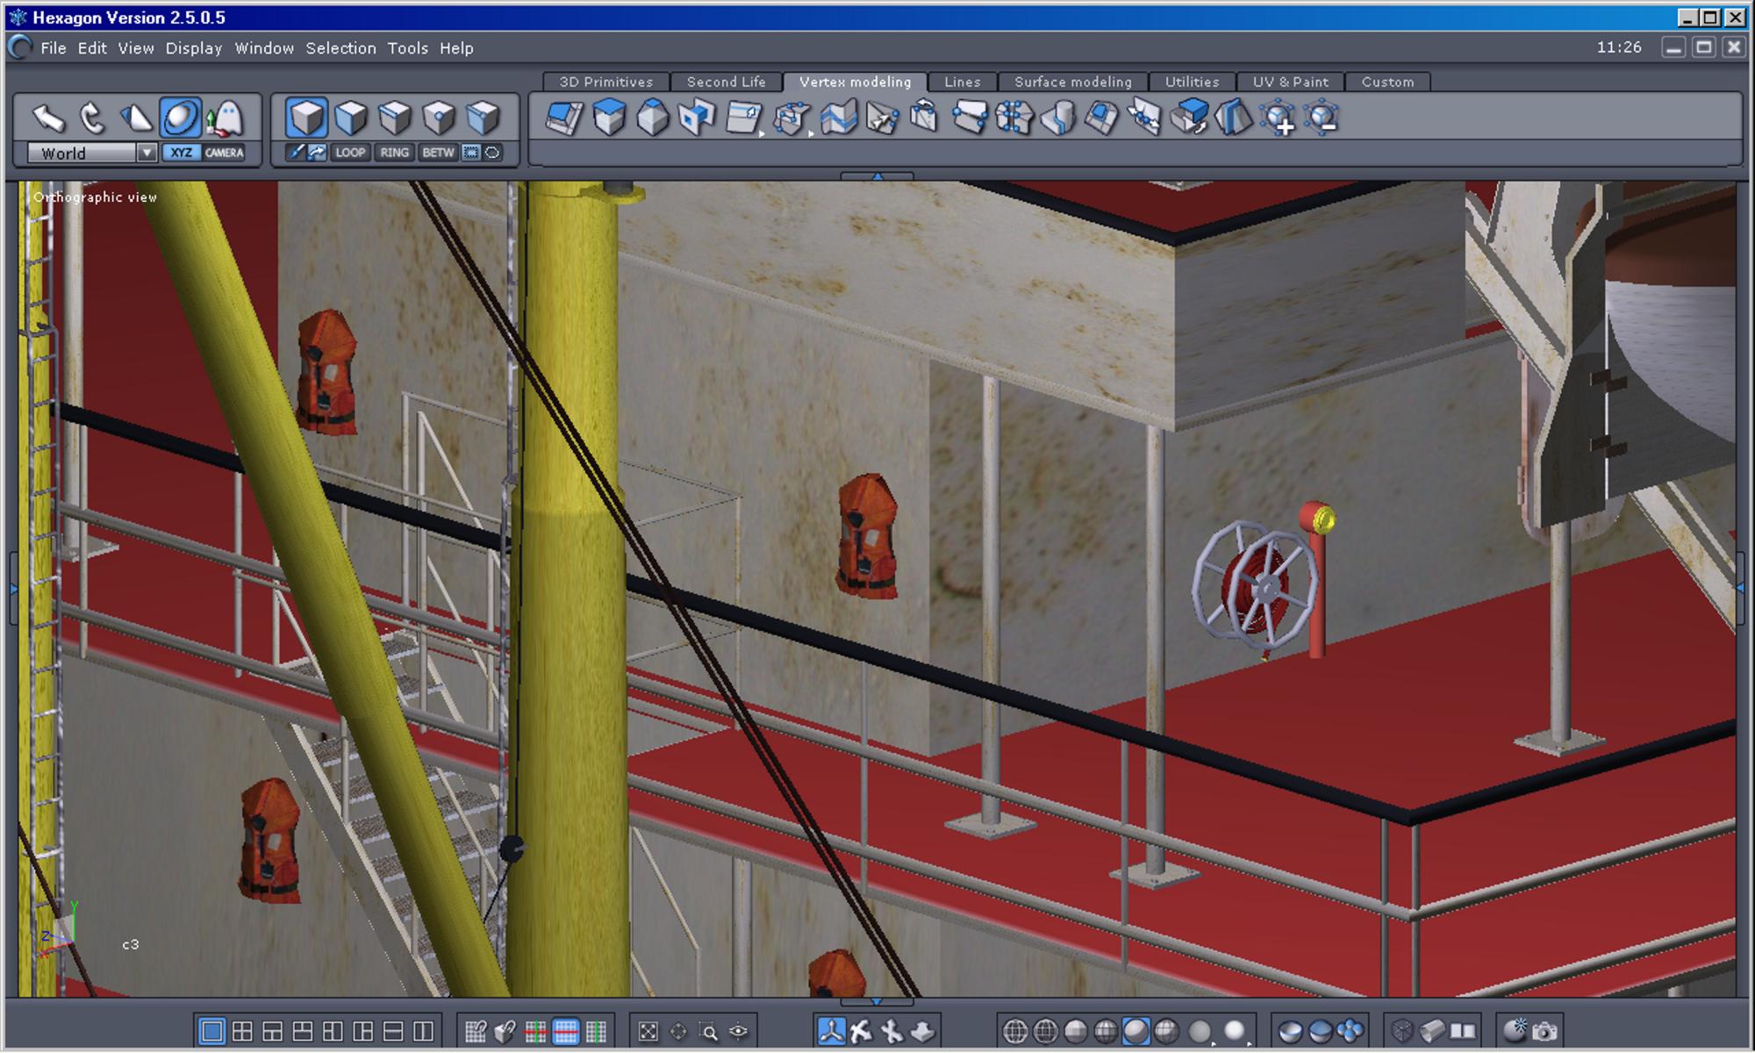The height and width of the screenshot is (1053, 1755).
Task: Take a snapshot with the camera icon
Action: [x=1545, y=1031]
